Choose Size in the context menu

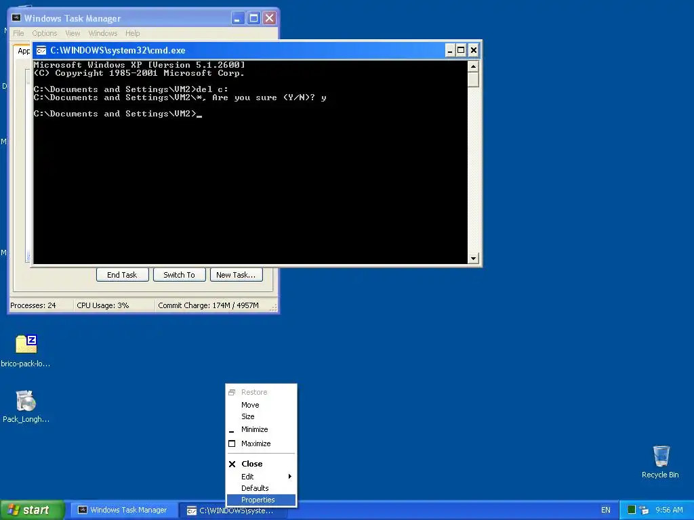pyautogui.click(x=261, y=416)
